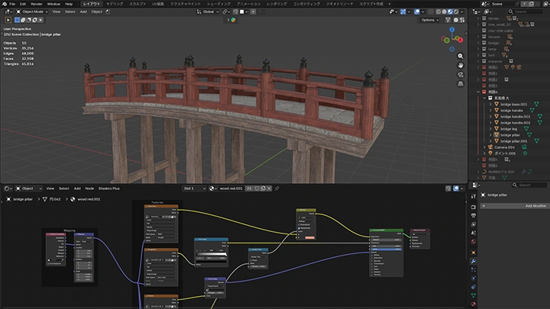This screenshot has width=550, height=309.
Task: Open the Slot 1 material dropdown
Action: pyautogui.click(x=194, y=188)
